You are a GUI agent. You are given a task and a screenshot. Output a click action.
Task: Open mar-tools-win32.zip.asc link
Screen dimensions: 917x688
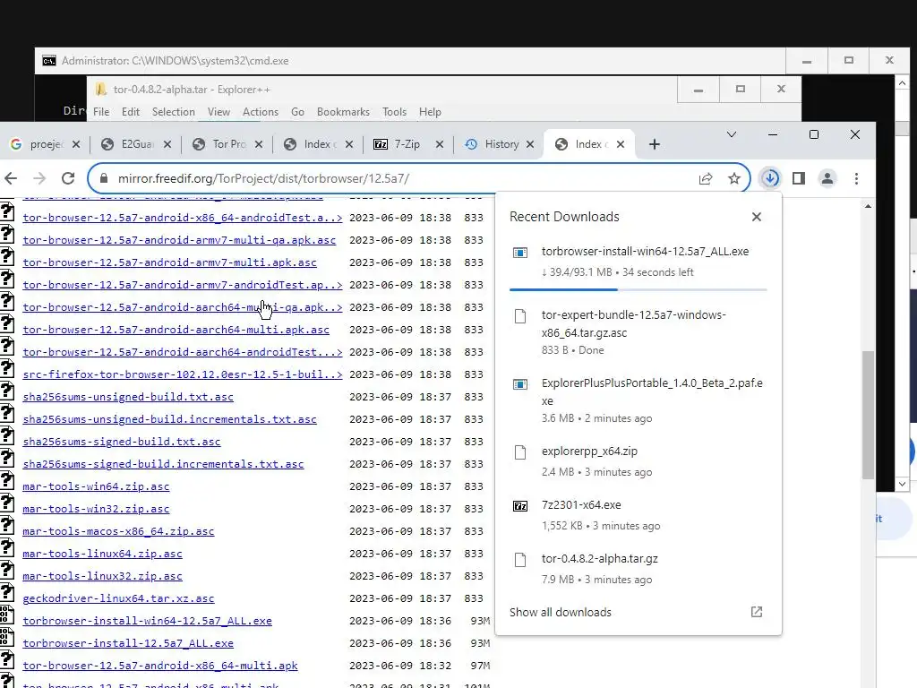(x=96, y=509)
